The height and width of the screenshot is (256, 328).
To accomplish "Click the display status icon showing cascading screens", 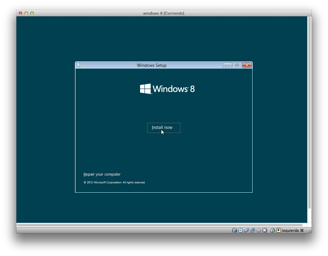I will (253, 230).
